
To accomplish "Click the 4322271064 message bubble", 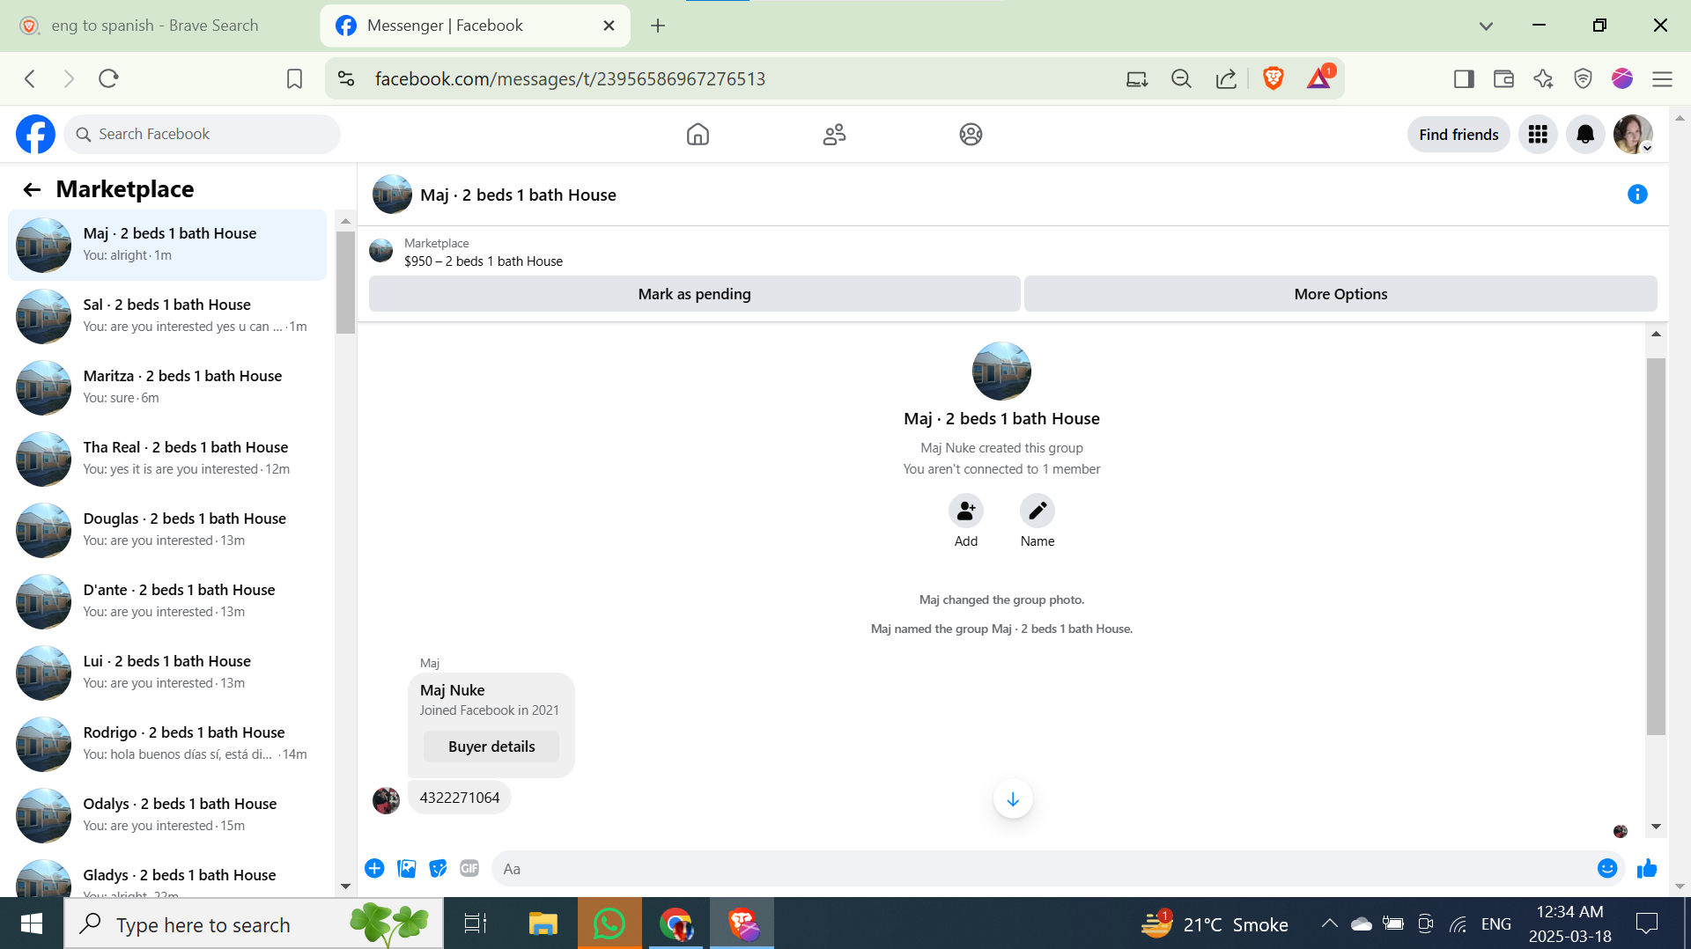I will pos(460,798).
